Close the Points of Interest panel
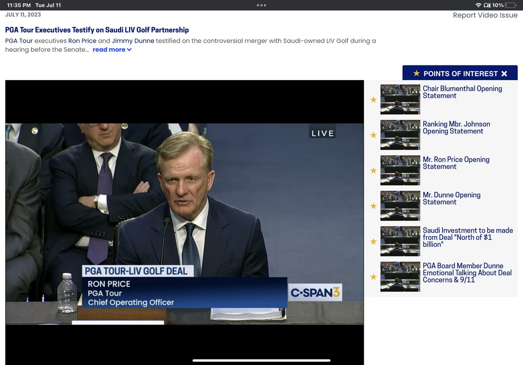This screenshot has width=523, height=365. pos(504,74)
